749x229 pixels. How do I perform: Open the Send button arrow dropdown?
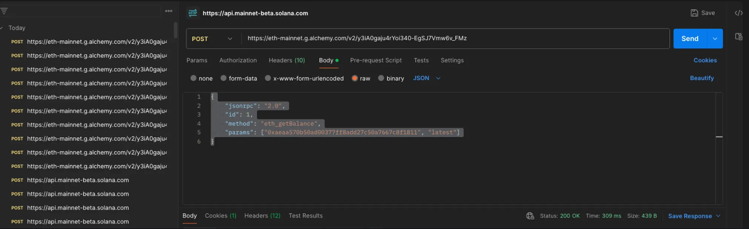click(715, 39)
